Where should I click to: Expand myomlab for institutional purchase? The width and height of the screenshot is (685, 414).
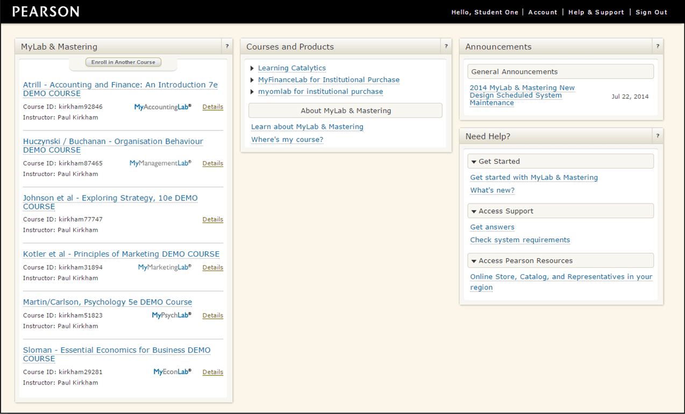pos(252,92)
